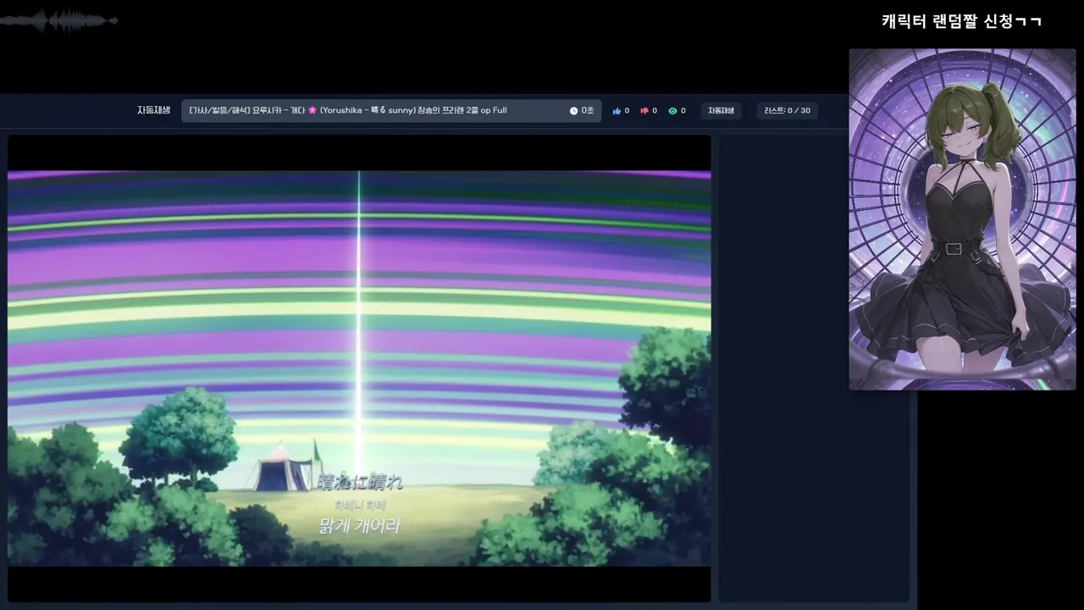Image resolution: width=1084 pixels, height=610 pixels.
Task: Click the 자동재생 button beside the view count
Action: click(722, 111)
